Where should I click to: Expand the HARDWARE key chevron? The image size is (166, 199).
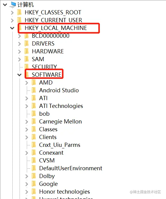20,52
